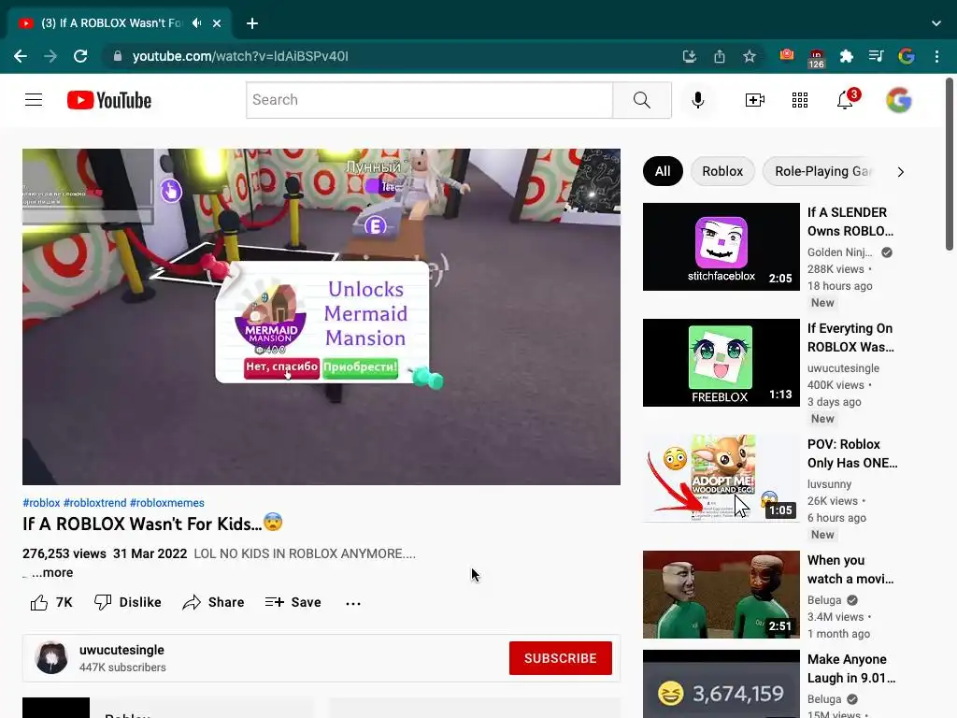The height and width of the screenshot is (718, 957).
Task: Open the uwucutesingle channel name link
Action: [x=121, y=650]
